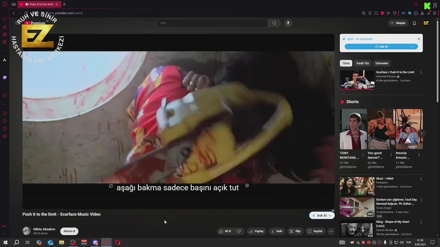The image size is (440, 247).
Task: Select the Tümü filter chip
Action: (346, 63)
